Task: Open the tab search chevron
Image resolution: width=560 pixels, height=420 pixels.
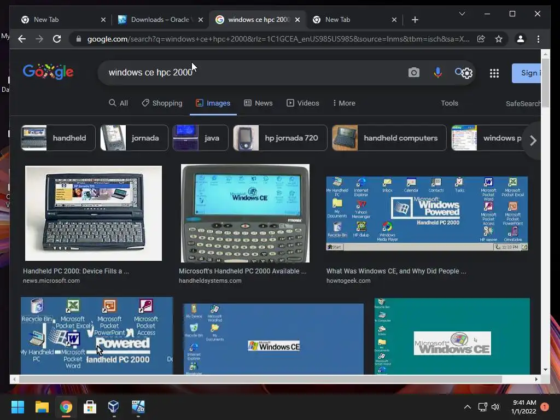Action: [462, 14]
